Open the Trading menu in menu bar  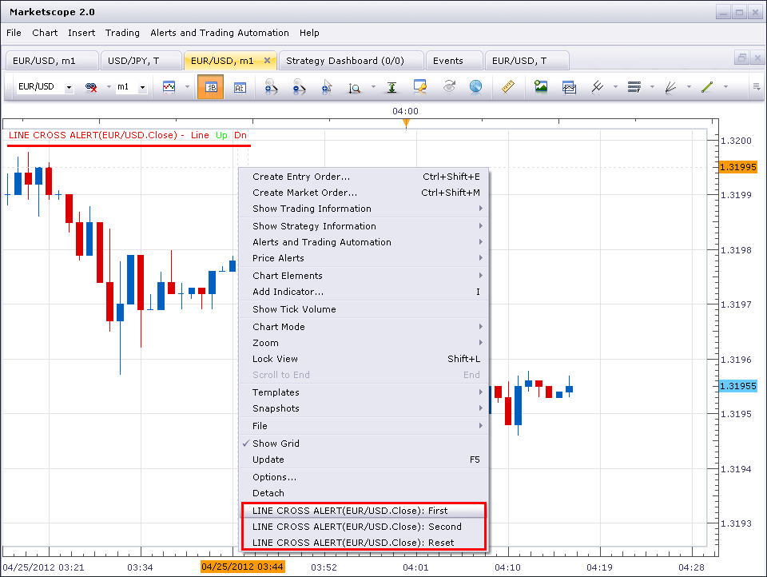coord(122,33)
